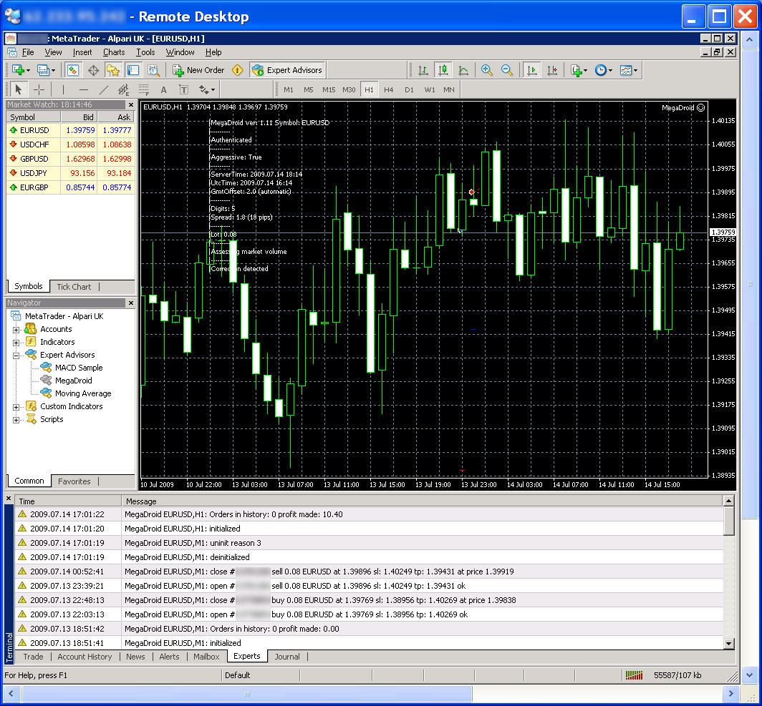
Task: Expand the Scripts tree node
Action: [16, 420]
